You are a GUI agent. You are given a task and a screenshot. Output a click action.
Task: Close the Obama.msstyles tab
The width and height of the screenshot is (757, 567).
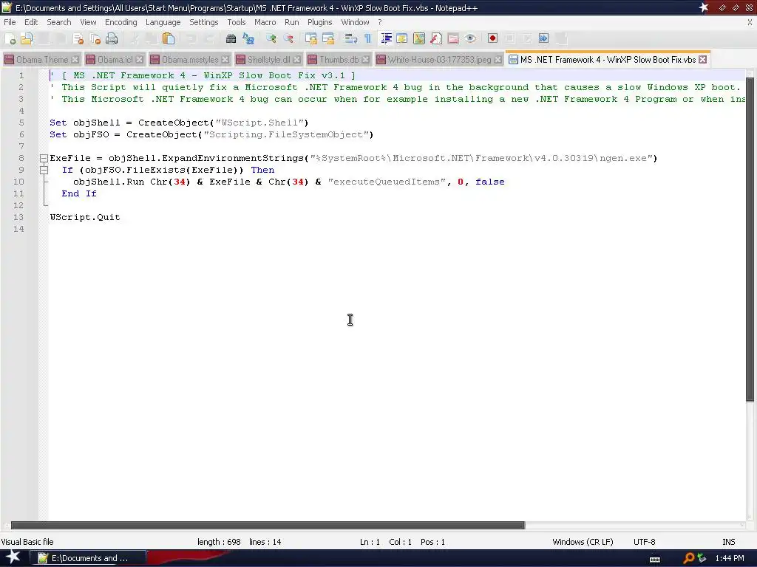coord(225,59)
